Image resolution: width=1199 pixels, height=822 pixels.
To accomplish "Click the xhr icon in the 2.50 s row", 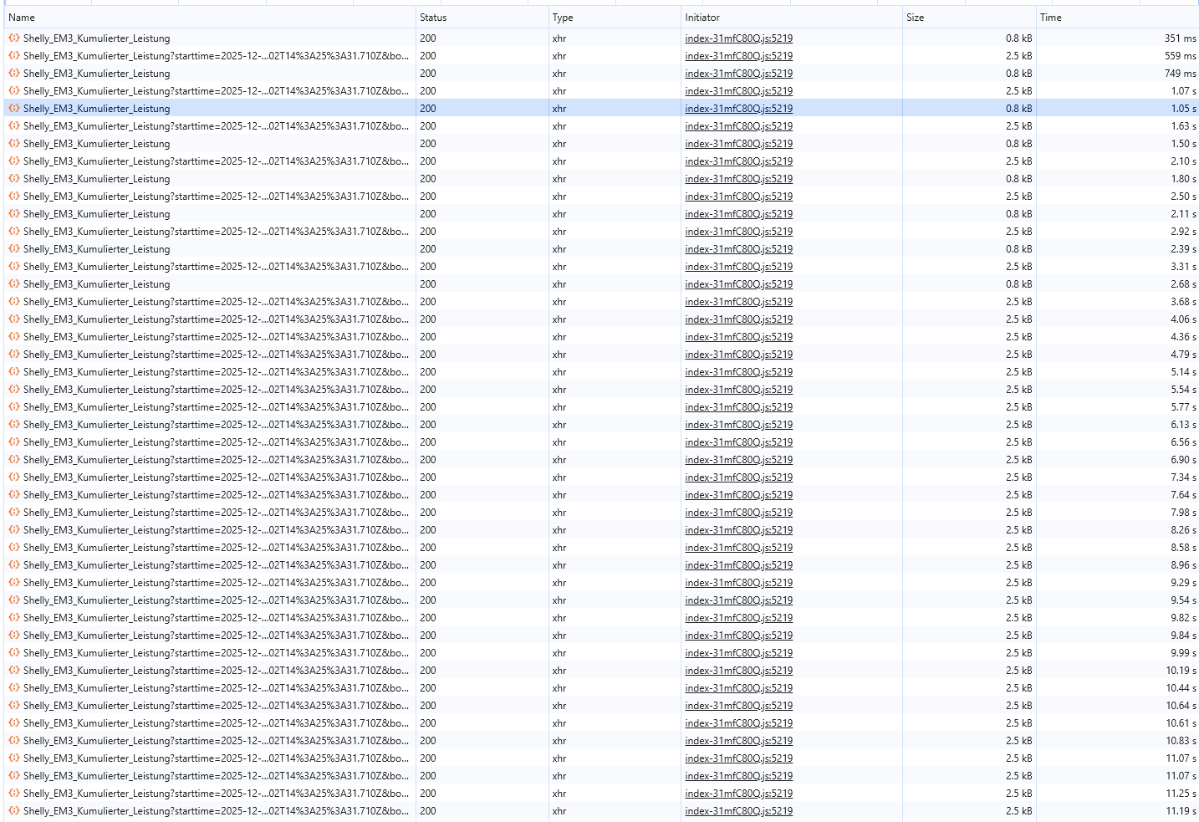I will (14, 197).
